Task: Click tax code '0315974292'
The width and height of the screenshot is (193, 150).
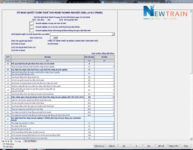Action: click(x=53, y=44)
